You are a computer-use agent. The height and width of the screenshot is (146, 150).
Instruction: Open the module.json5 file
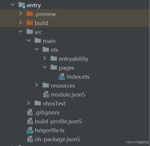68,95
